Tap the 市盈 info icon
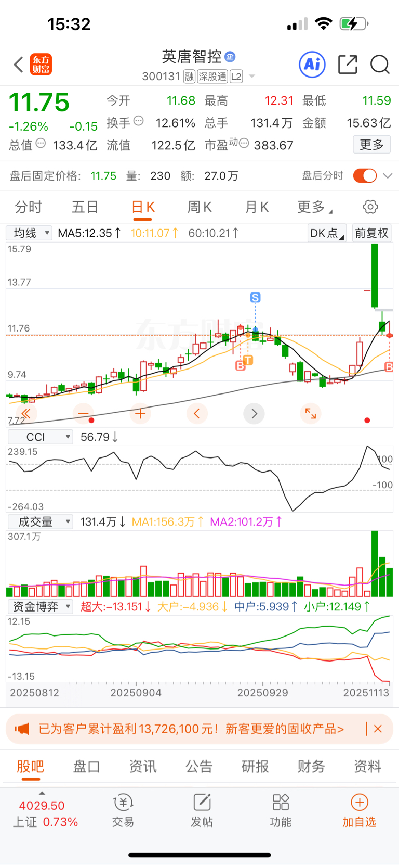399x865 pixels. 244,143
